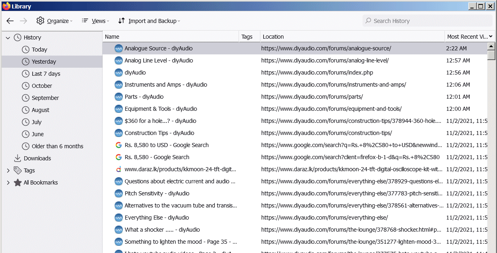Select Yesterday in the History sidebar

click(x=52, y=62)
